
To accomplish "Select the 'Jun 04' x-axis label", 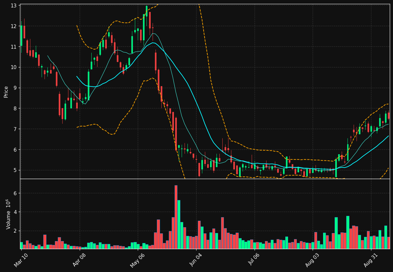I will pos(196,260).
